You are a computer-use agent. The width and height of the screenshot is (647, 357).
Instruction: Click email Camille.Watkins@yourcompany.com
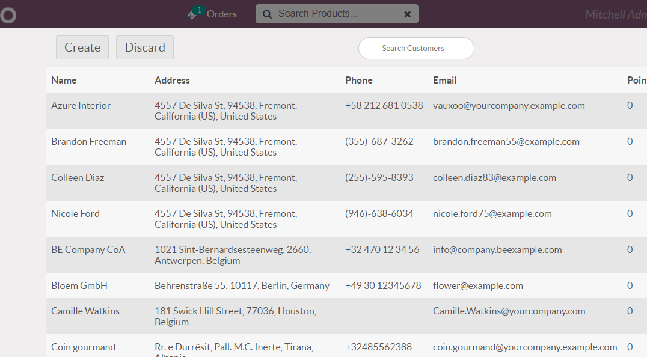tap(509, 311)
